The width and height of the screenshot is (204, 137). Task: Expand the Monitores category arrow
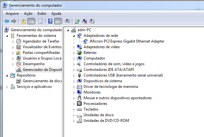click(x=74, y=93)
